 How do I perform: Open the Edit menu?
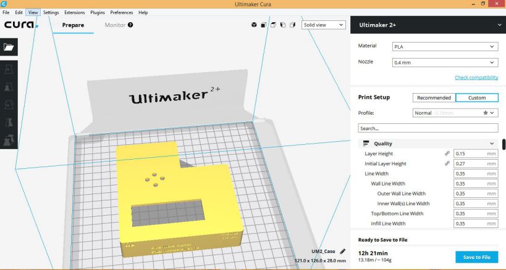[x=19, y=12]
